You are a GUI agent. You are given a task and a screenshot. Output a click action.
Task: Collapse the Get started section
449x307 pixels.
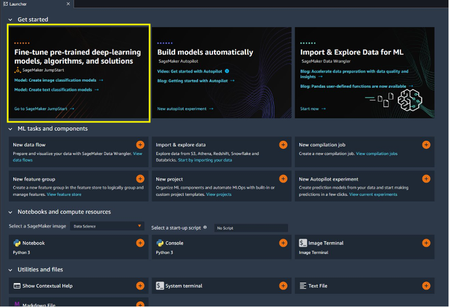point(10,19)
